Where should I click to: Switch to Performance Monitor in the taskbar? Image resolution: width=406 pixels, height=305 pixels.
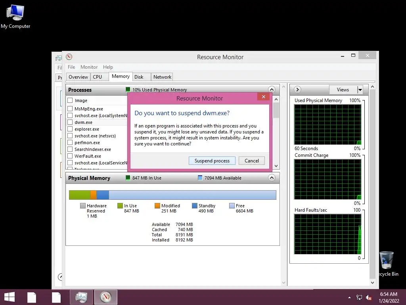(81, 297)
